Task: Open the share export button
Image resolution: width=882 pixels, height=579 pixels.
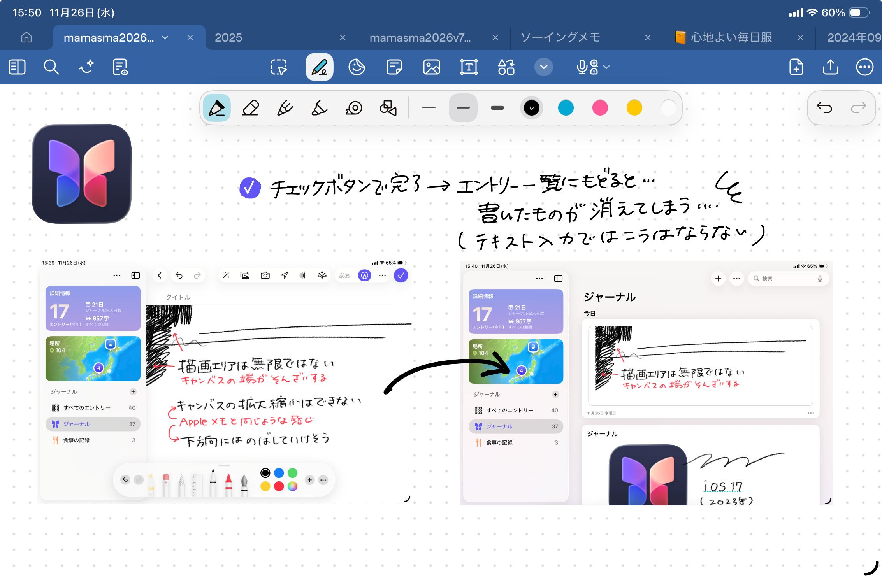Action: point(830,67)
